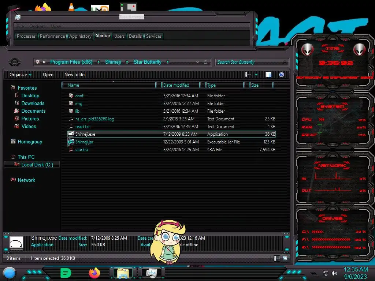375x281 pixels.
Task: Navigate to Program Files (x86) breadcrumb
Action: tap(71, 62)
